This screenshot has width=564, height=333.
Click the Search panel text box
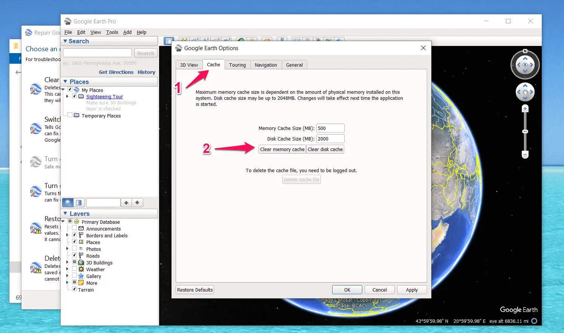pos(97,53)
